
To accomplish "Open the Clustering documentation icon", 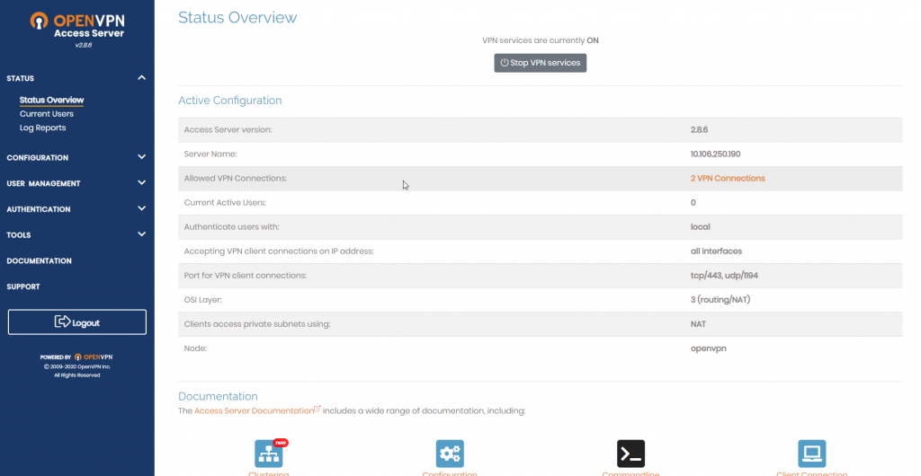I will pos(269,454).
